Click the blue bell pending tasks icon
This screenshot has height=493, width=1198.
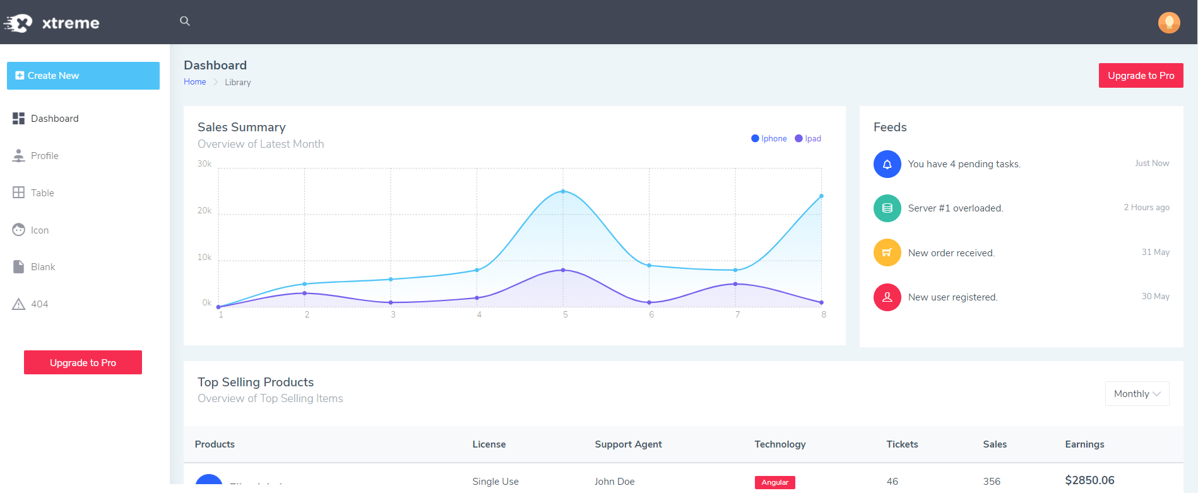click(887, 164)
